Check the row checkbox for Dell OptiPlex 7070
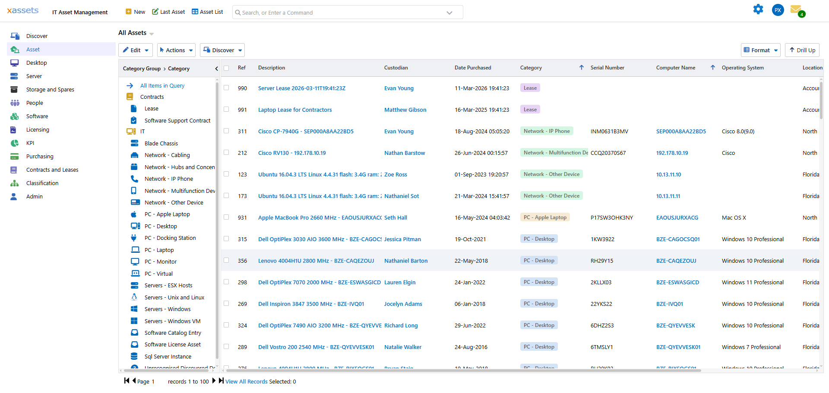 (x=226, y=282)
